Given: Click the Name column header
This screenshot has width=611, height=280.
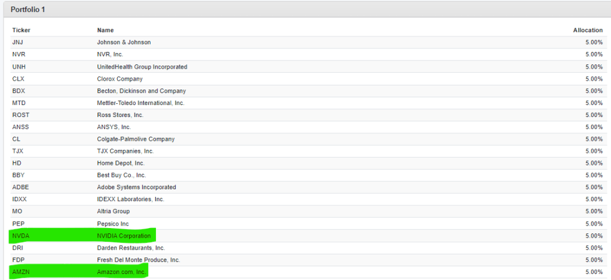Looking at the screenshot, I should (x=105, y=30).
